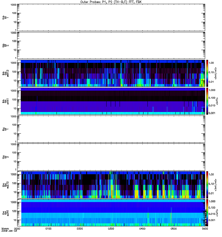222x237 pixels.
Task: Click the "thc fbk edc12" axis title
Action: (x=5, y=185)
